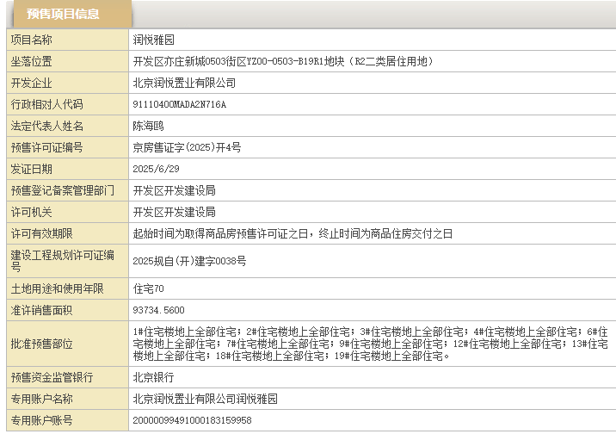
Task: Click supervising bank 北京银行
Action: point(153,377)
